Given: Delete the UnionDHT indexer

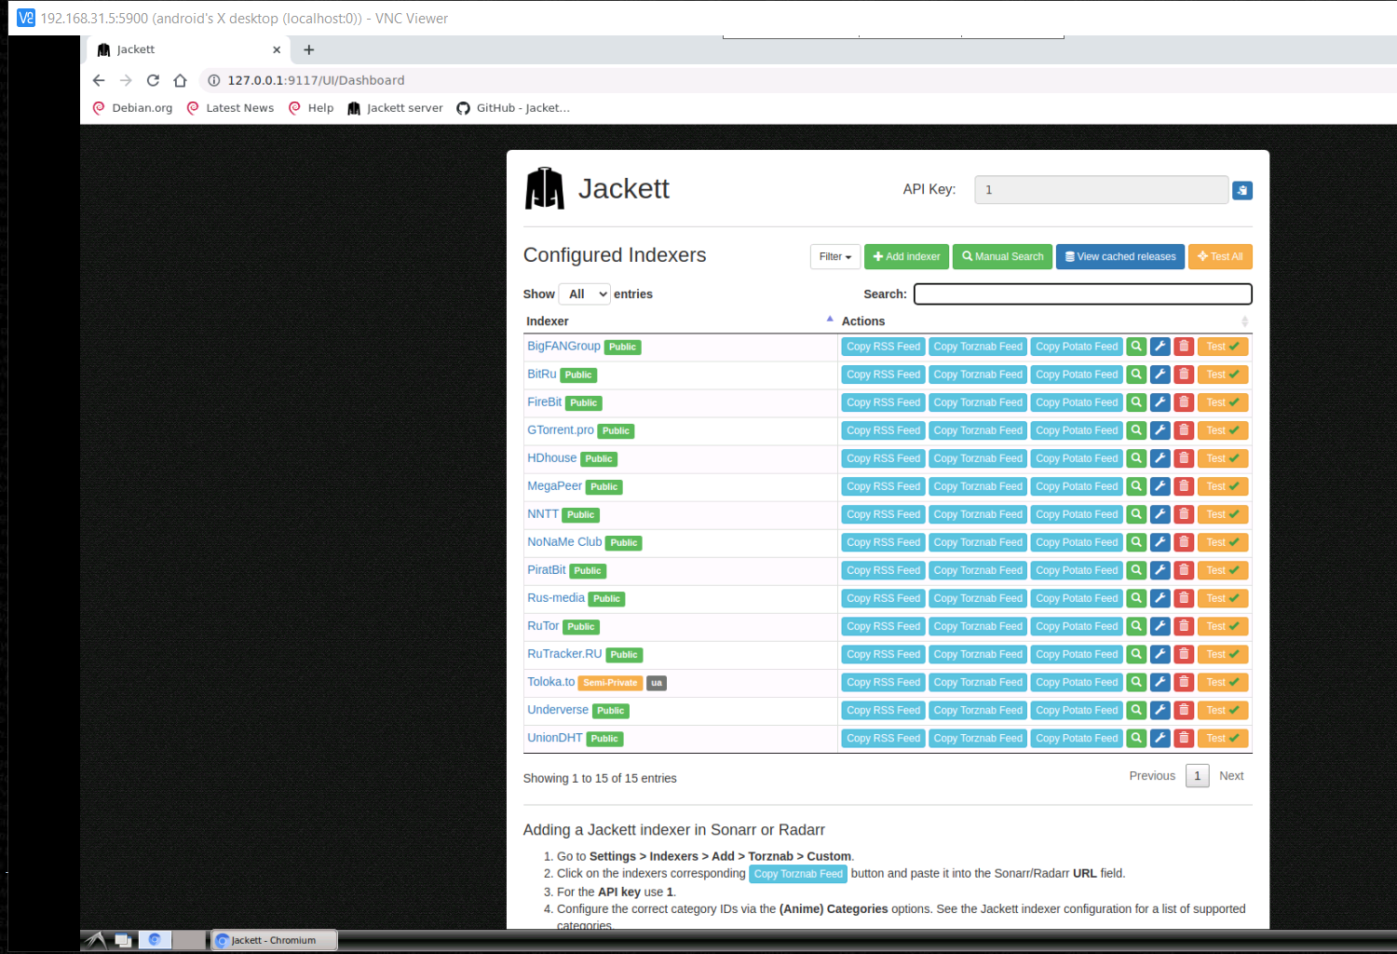Looking at the screenshot, I should 1184,738.
